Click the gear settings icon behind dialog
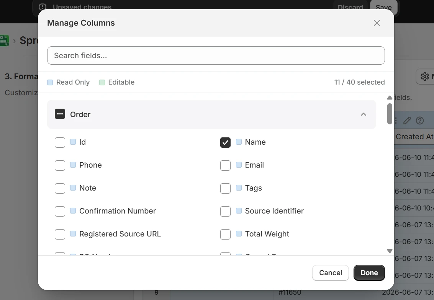Image resolution: width=434 pixels, height=300 pixels. pyautogui.click(x=424, y=76)
